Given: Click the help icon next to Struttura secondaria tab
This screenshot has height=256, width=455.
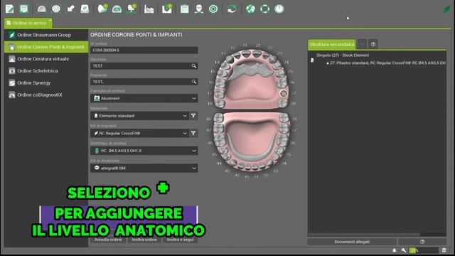Looking at the screenshot, I should (373, 44).
